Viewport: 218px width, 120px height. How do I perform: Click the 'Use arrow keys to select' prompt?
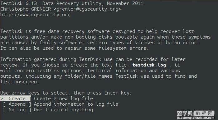[34, 93]
